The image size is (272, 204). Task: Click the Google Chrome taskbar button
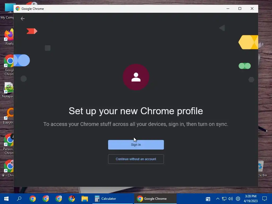click(x=155, y=199)
